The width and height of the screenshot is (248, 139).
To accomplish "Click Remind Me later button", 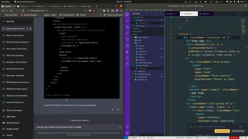I will (x=238, y=131).
